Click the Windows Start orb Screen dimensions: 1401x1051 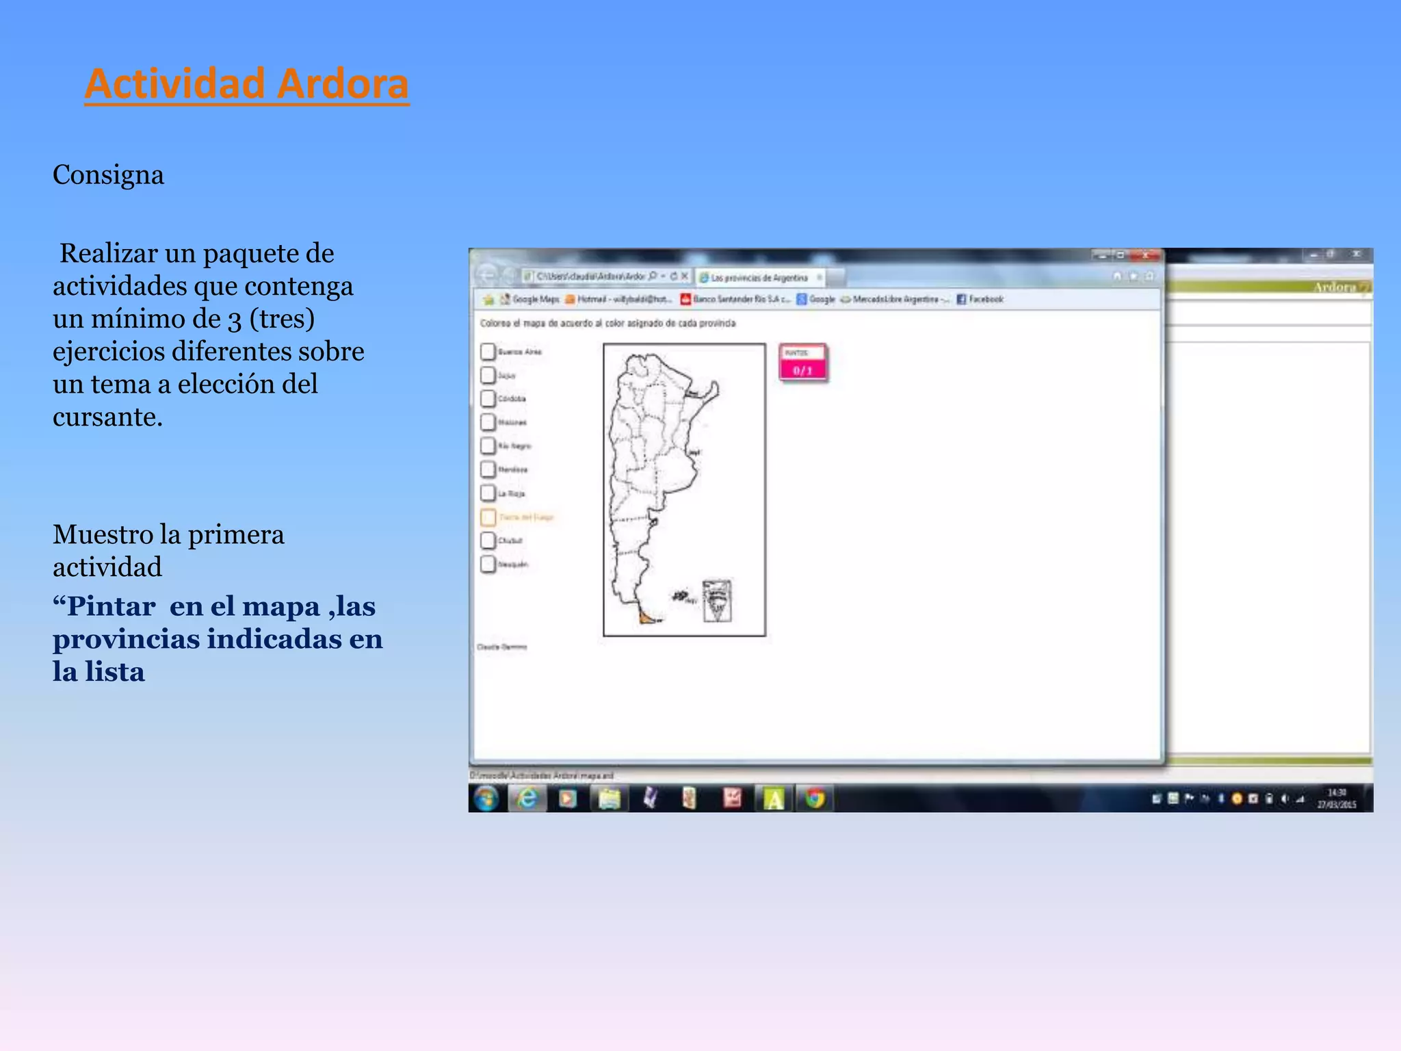click(x=486, y=799)
